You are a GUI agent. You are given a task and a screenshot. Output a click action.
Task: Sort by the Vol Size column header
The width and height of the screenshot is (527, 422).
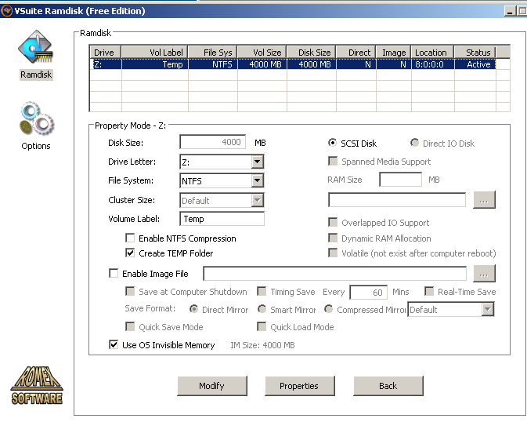point(262,53)
